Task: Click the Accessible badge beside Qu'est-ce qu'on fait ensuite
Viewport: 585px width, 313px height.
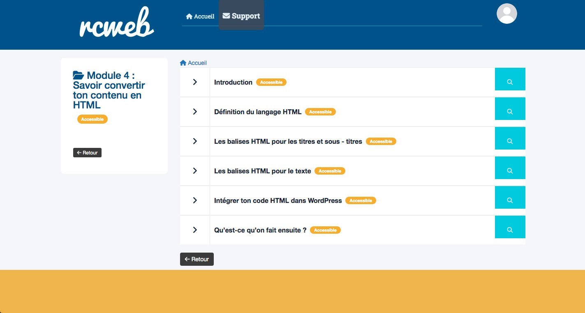Action: tap(325, 230)
